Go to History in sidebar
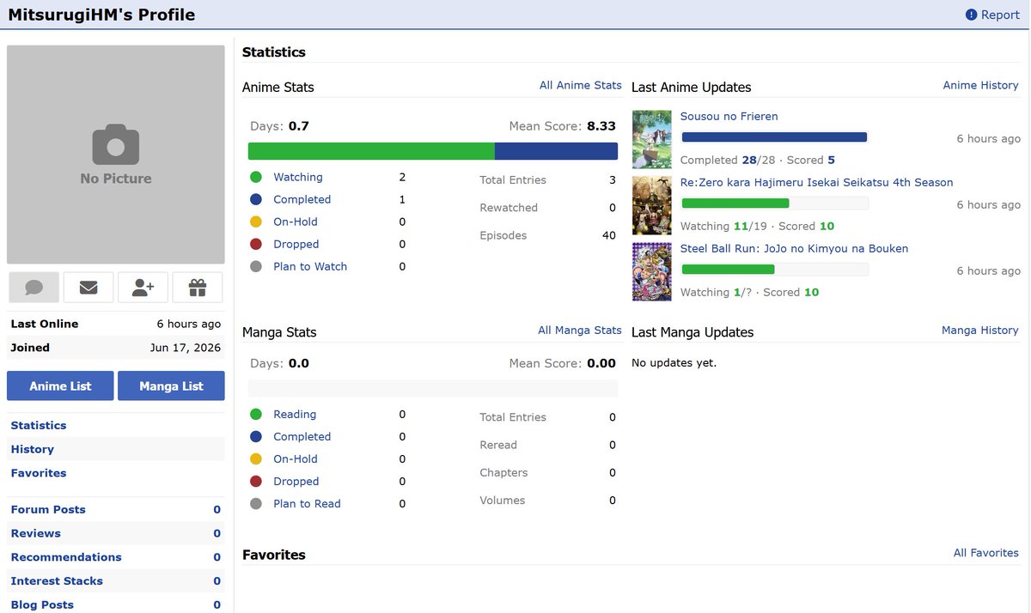This screenshot has width=1031, height=613. 33,449
